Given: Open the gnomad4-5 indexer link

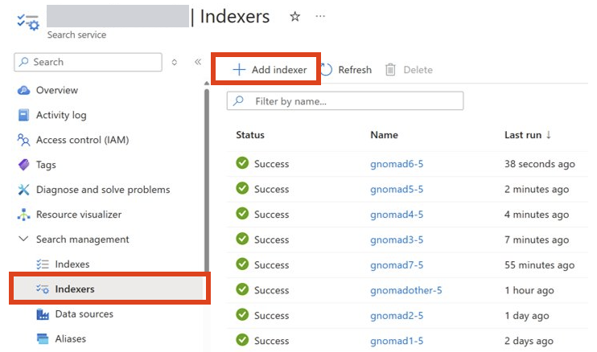Looking at the screenshot, I should coord(397,215).
